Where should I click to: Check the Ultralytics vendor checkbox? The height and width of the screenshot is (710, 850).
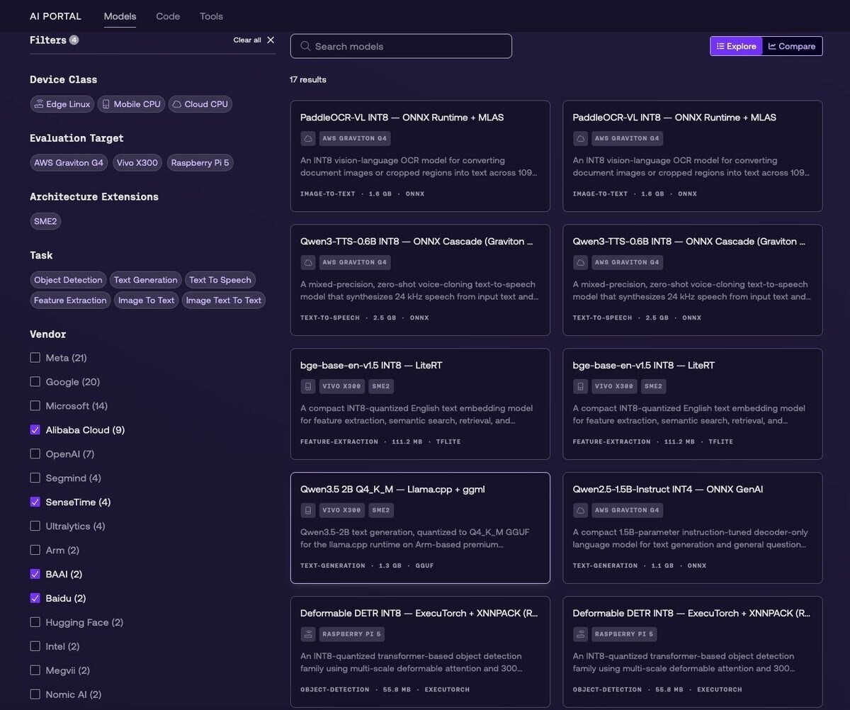tap(35, 526)
